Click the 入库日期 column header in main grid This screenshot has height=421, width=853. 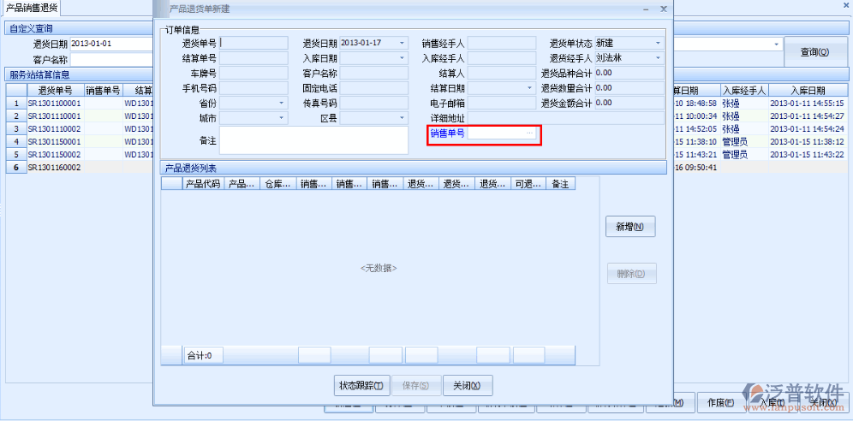[808, 91]
